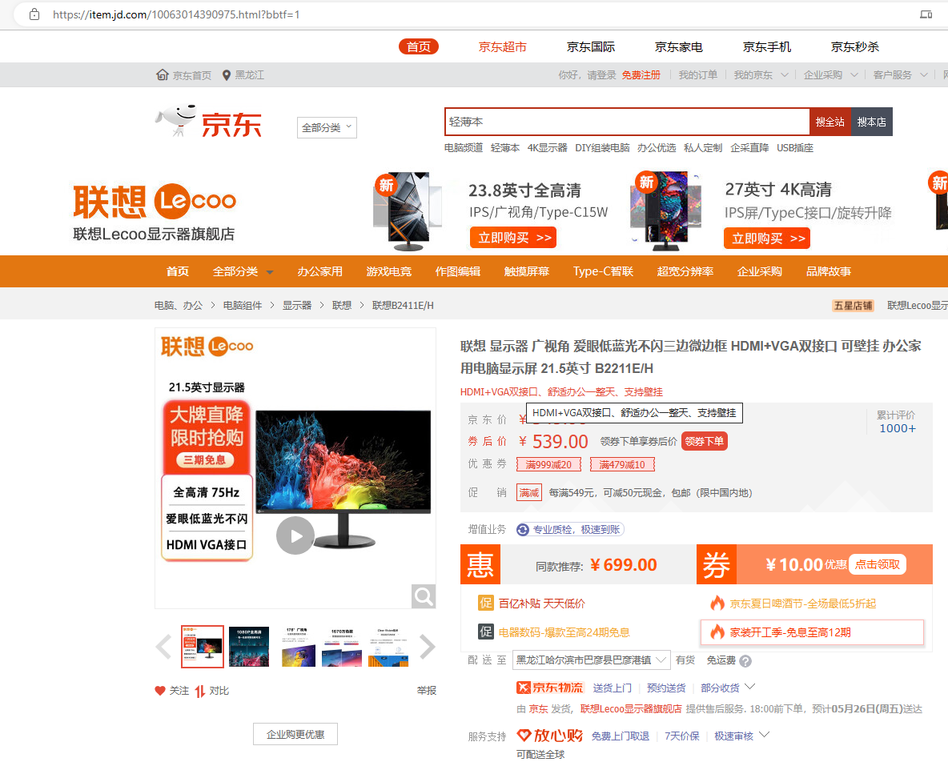Screen dimensions: 948x766
Task: Click the 领券下单 button
Action: pos(705,441)
